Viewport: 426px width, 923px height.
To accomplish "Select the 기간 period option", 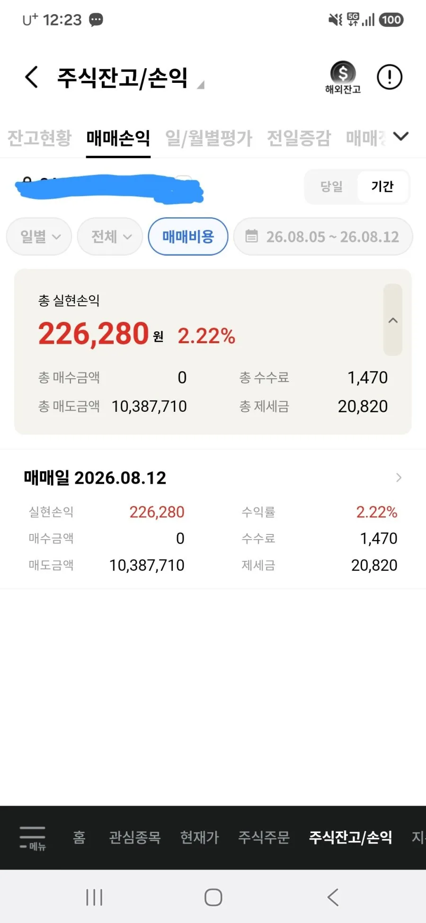I will click(382, 186).
